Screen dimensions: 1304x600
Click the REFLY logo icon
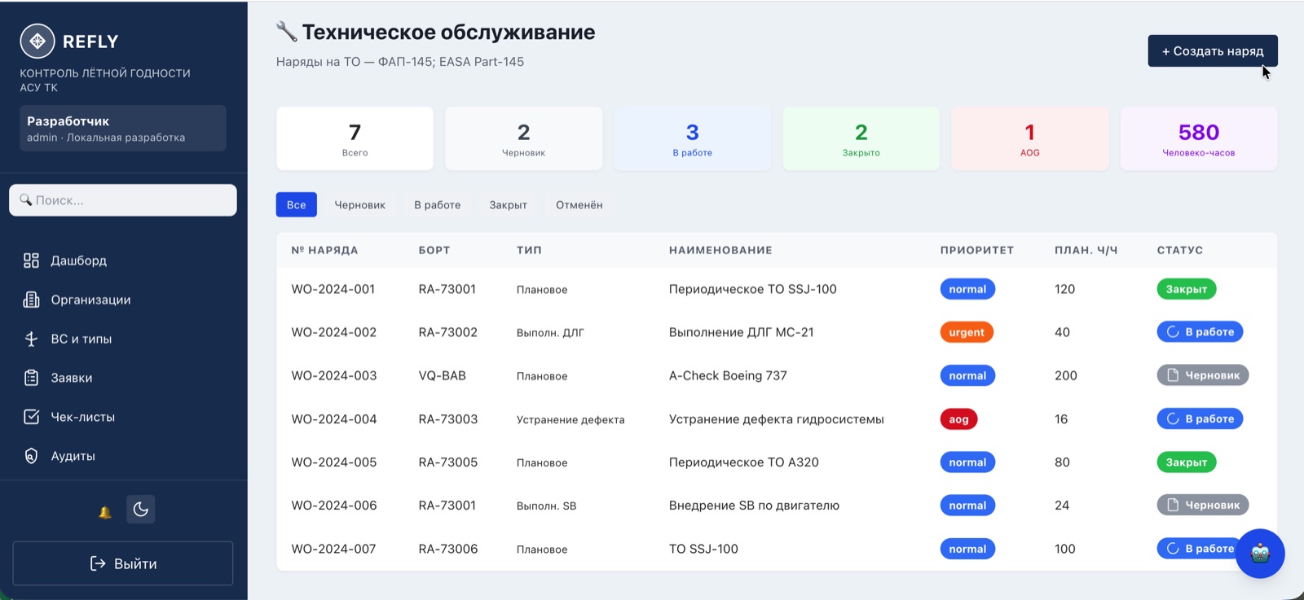(x=37, y=41)
